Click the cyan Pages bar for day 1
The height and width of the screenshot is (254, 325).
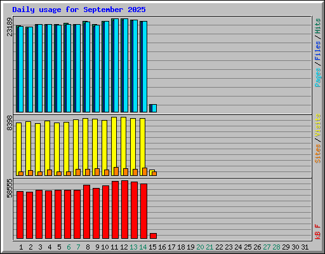[21, 69]
